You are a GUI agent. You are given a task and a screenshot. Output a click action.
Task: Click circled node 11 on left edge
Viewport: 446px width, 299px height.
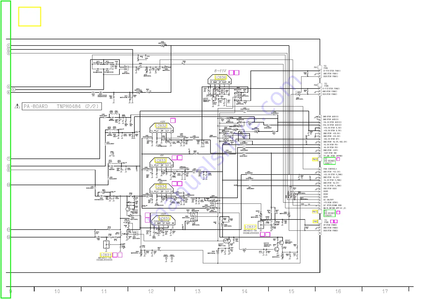coord(9,230)
